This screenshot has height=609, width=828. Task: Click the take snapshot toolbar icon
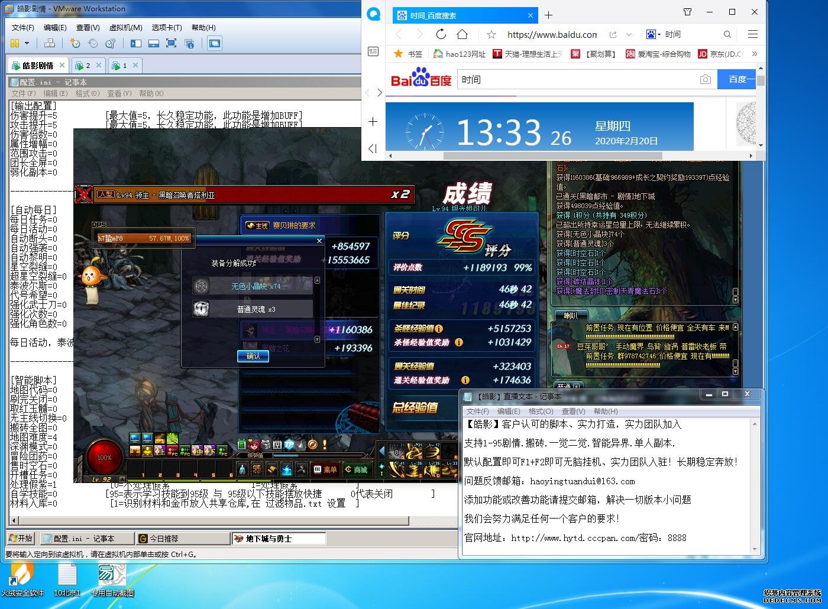pyautogui.click(x=75, y=43)
